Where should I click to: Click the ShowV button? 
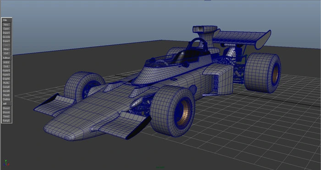point(6,108)
